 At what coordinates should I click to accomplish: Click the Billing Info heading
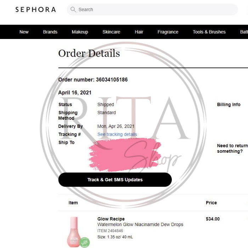(x=229, y=105)
